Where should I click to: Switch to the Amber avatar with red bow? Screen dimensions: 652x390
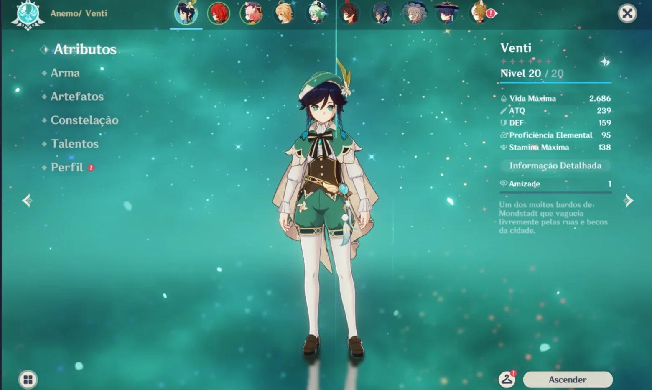coord(349,13)
